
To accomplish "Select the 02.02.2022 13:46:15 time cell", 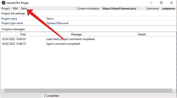I will tap(14, 44).
